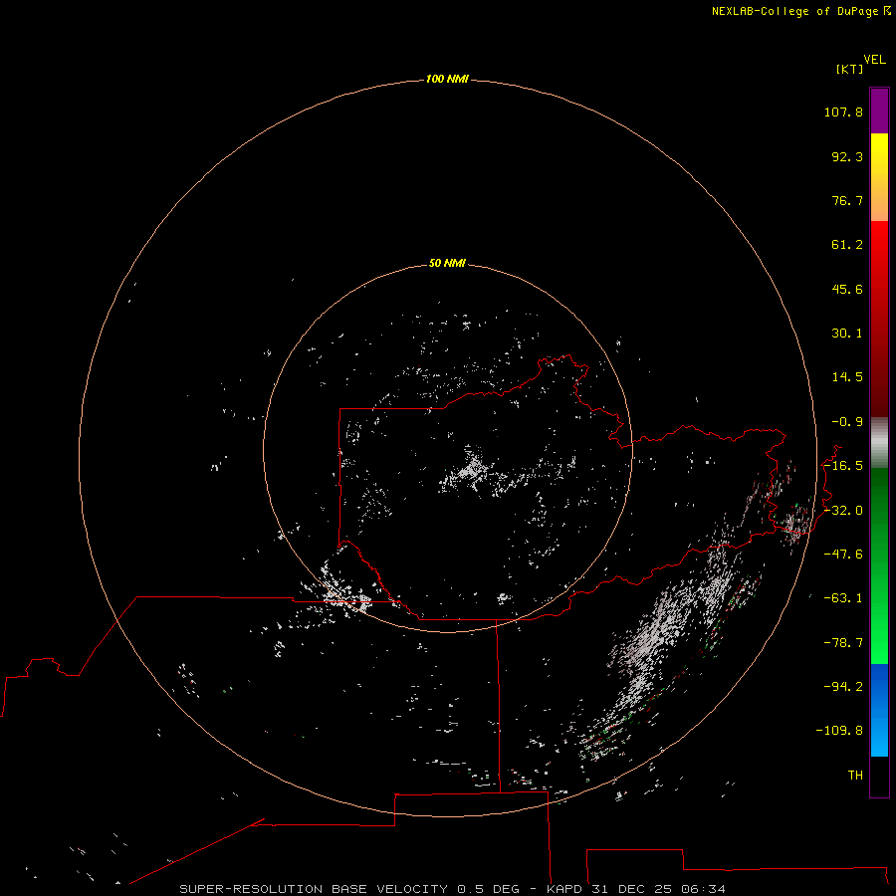Click the 92.3 velocity scale value
This screenshot has height=896, width=896.
coord(847,156)
